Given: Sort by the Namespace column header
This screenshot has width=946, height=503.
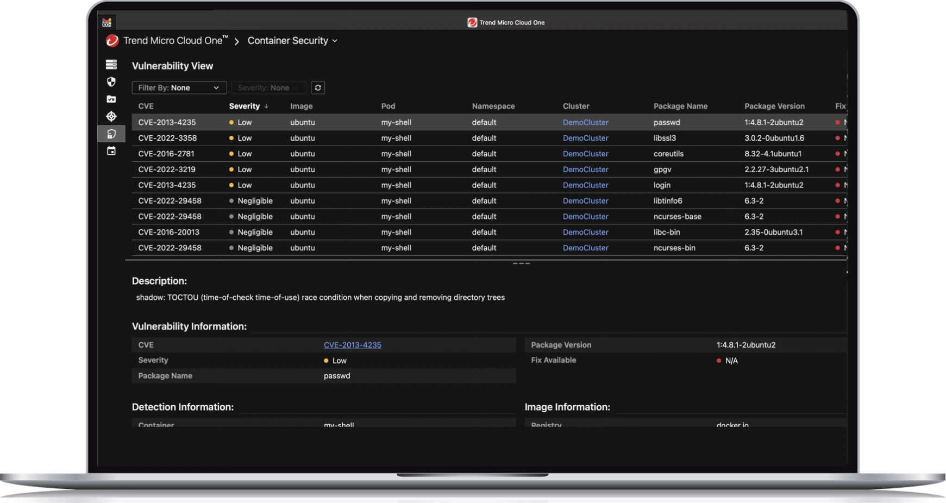Looking at the screenshot, I should coord(493,106).
